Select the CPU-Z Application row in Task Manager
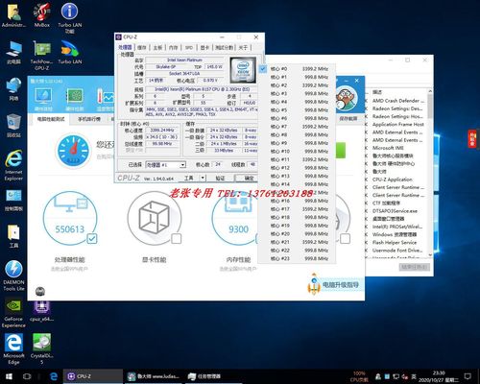Image resolution: width=480 pixels, height=384 pixels. pyautogui.click(x=396, y=180)
